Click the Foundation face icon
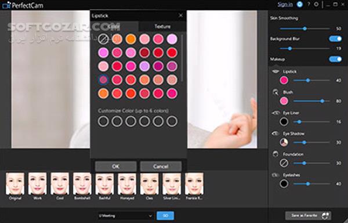 click(275, 154)
